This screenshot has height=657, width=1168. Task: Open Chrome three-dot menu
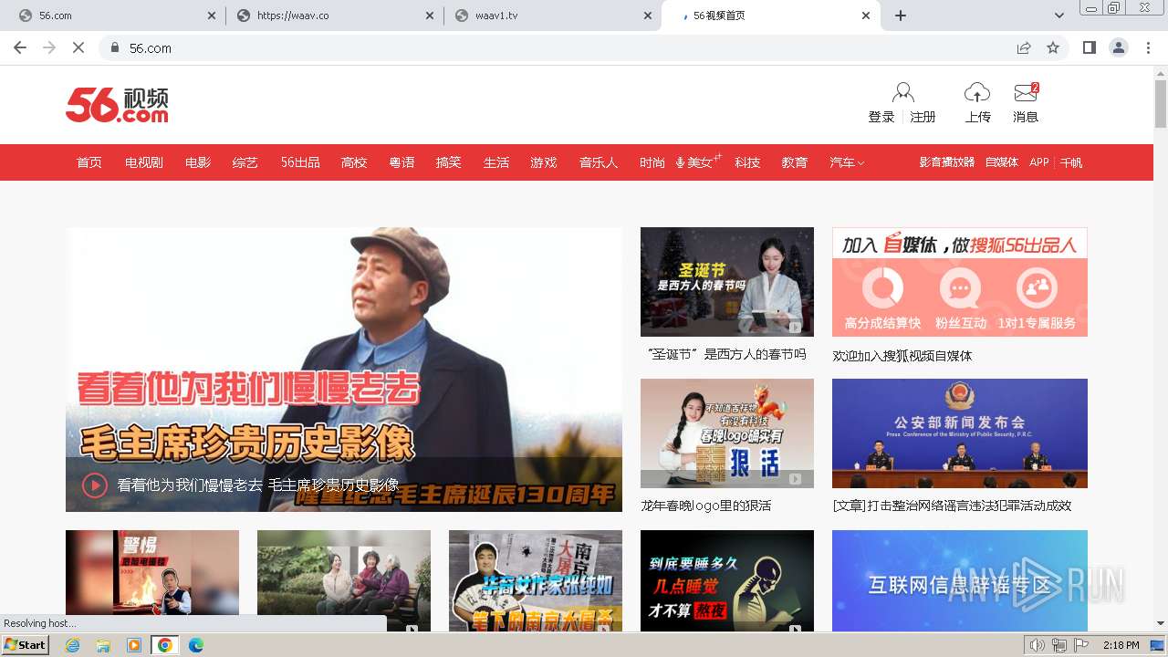pyautogui.click(x=1148, y=47)
